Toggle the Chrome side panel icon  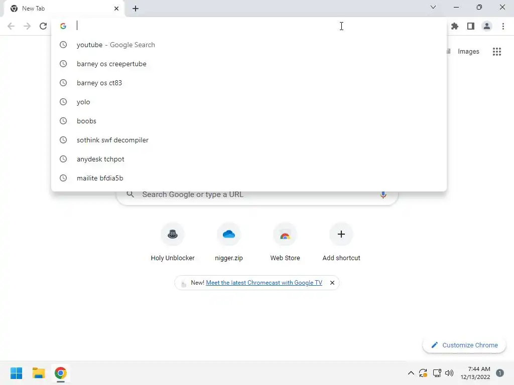[x=471, y=26]
